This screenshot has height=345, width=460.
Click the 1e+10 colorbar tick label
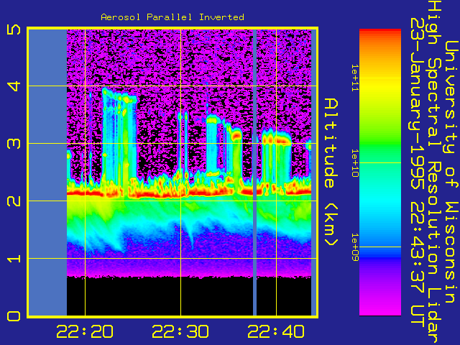point(355,163)
